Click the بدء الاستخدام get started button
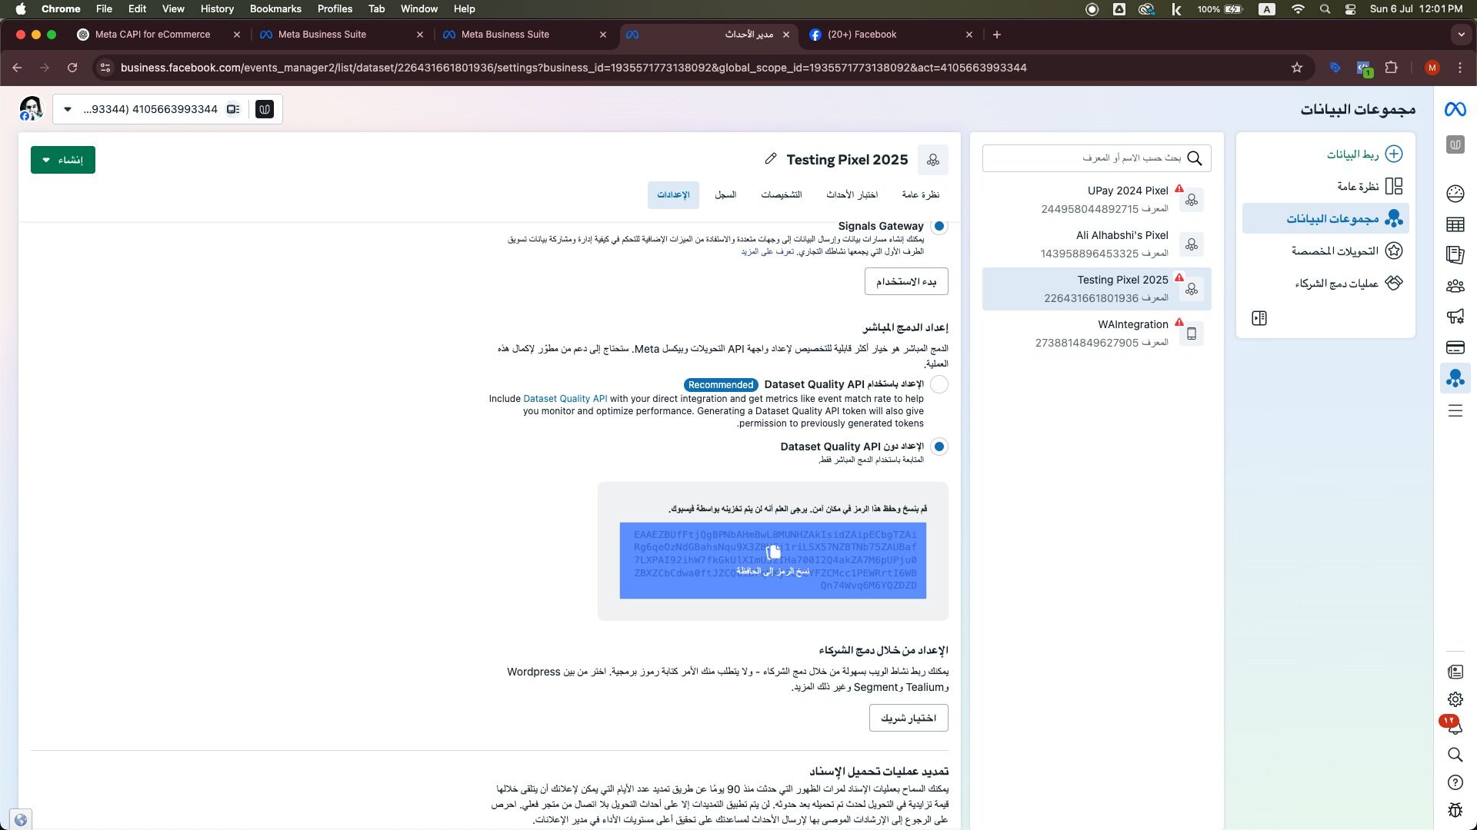Screen dimensions: 1477x830 pyautogui.click(x=905, y=281)
